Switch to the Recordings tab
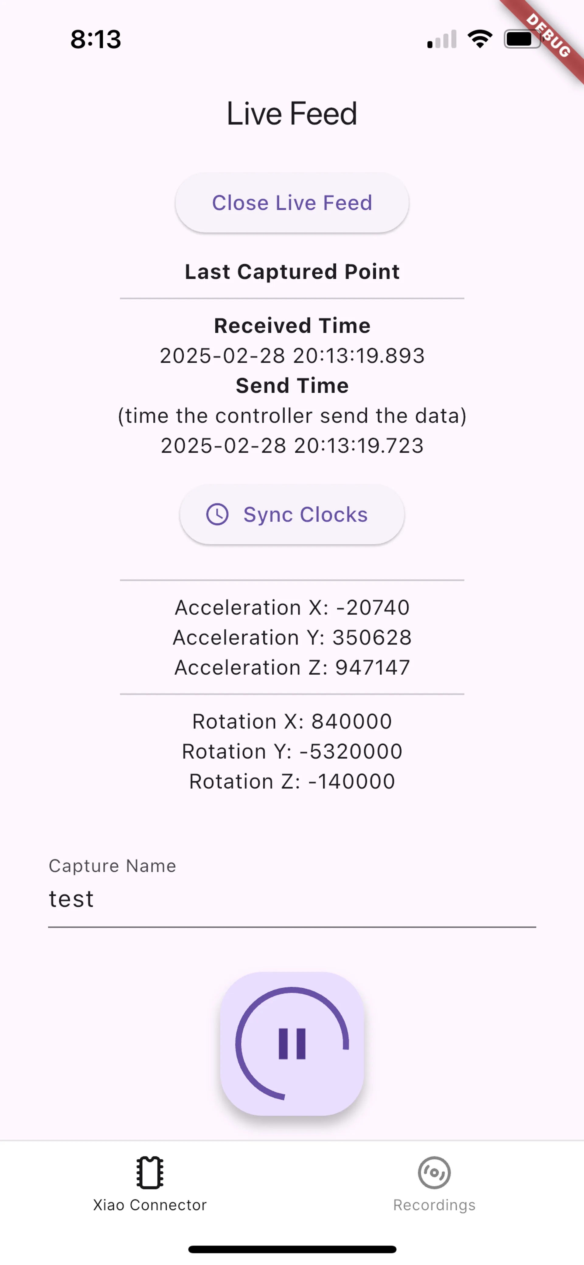 (x=434, y=1184)
